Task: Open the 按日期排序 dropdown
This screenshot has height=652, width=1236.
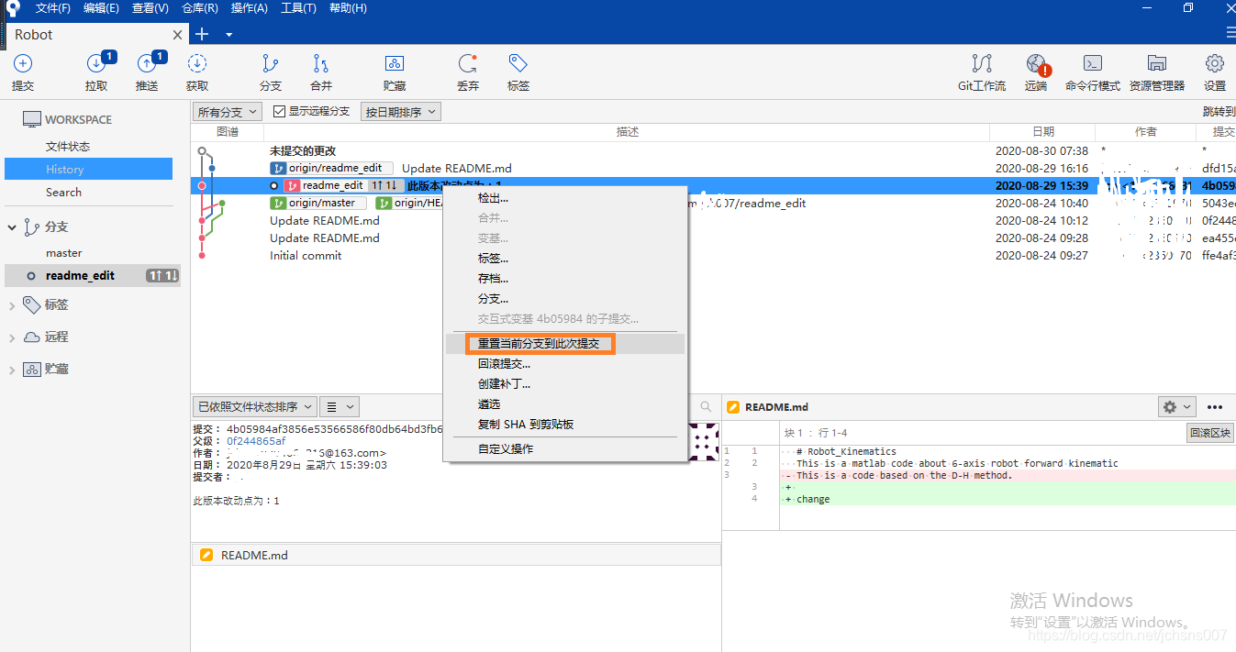Action: tap(400, 112)
